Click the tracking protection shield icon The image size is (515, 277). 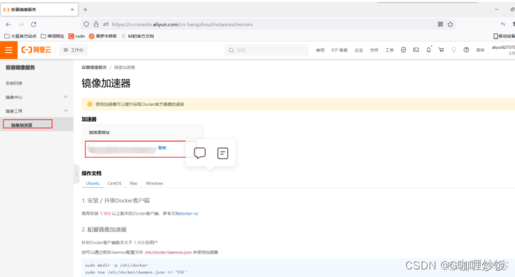[x=86, y=24]
